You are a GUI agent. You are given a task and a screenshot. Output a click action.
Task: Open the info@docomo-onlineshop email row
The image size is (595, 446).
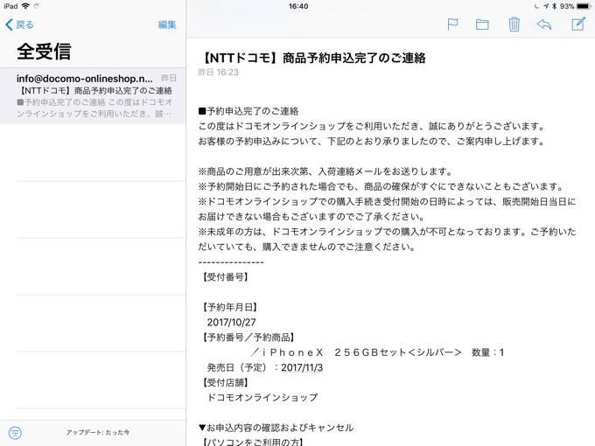click(93, 96)
